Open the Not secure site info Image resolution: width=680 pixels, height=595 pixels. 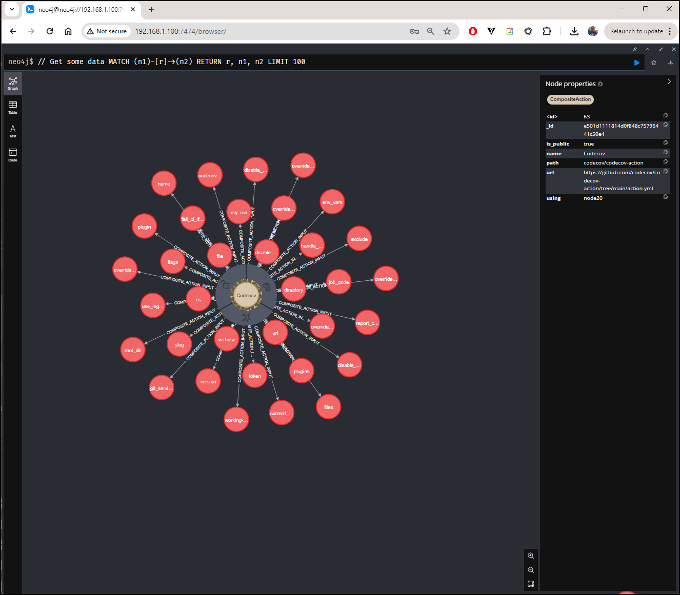tap(107, 31)
